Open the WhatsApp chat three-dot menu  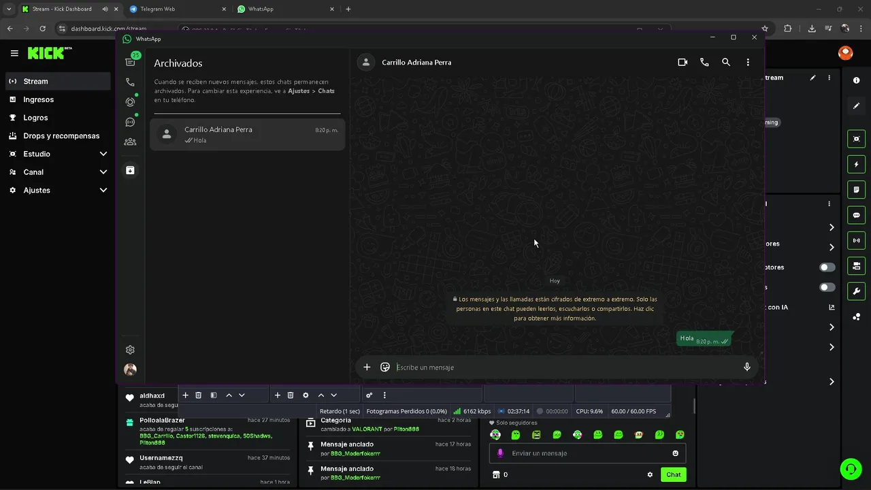pyautogui.click(x=748, y=62)
